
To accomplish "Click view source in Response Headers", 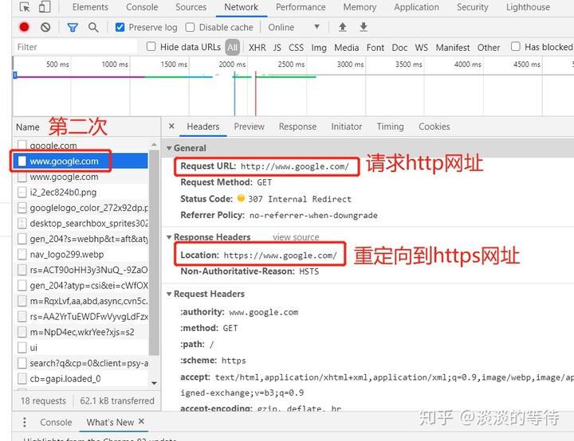I will point(296,237).
